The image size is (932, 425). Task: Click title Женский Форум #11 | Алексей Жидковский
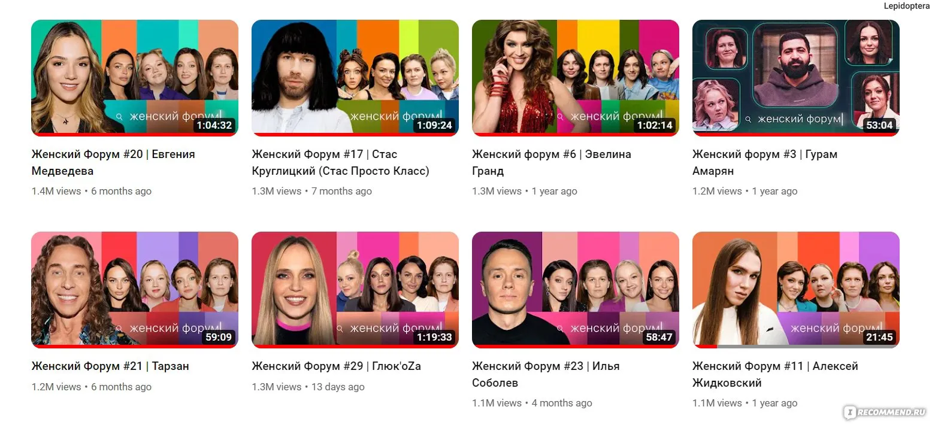(x=775, y=374)
